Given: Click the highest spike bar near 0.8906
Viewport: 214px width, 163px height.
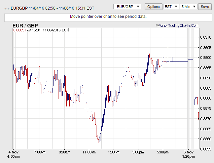Looking at the screenshot, I should [168, 54].
